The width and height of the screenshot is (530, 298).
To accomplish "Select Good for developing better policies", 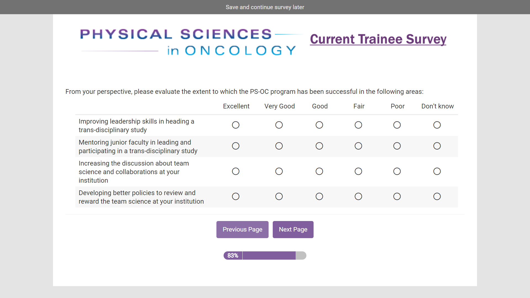I will (x=319, y=196).
